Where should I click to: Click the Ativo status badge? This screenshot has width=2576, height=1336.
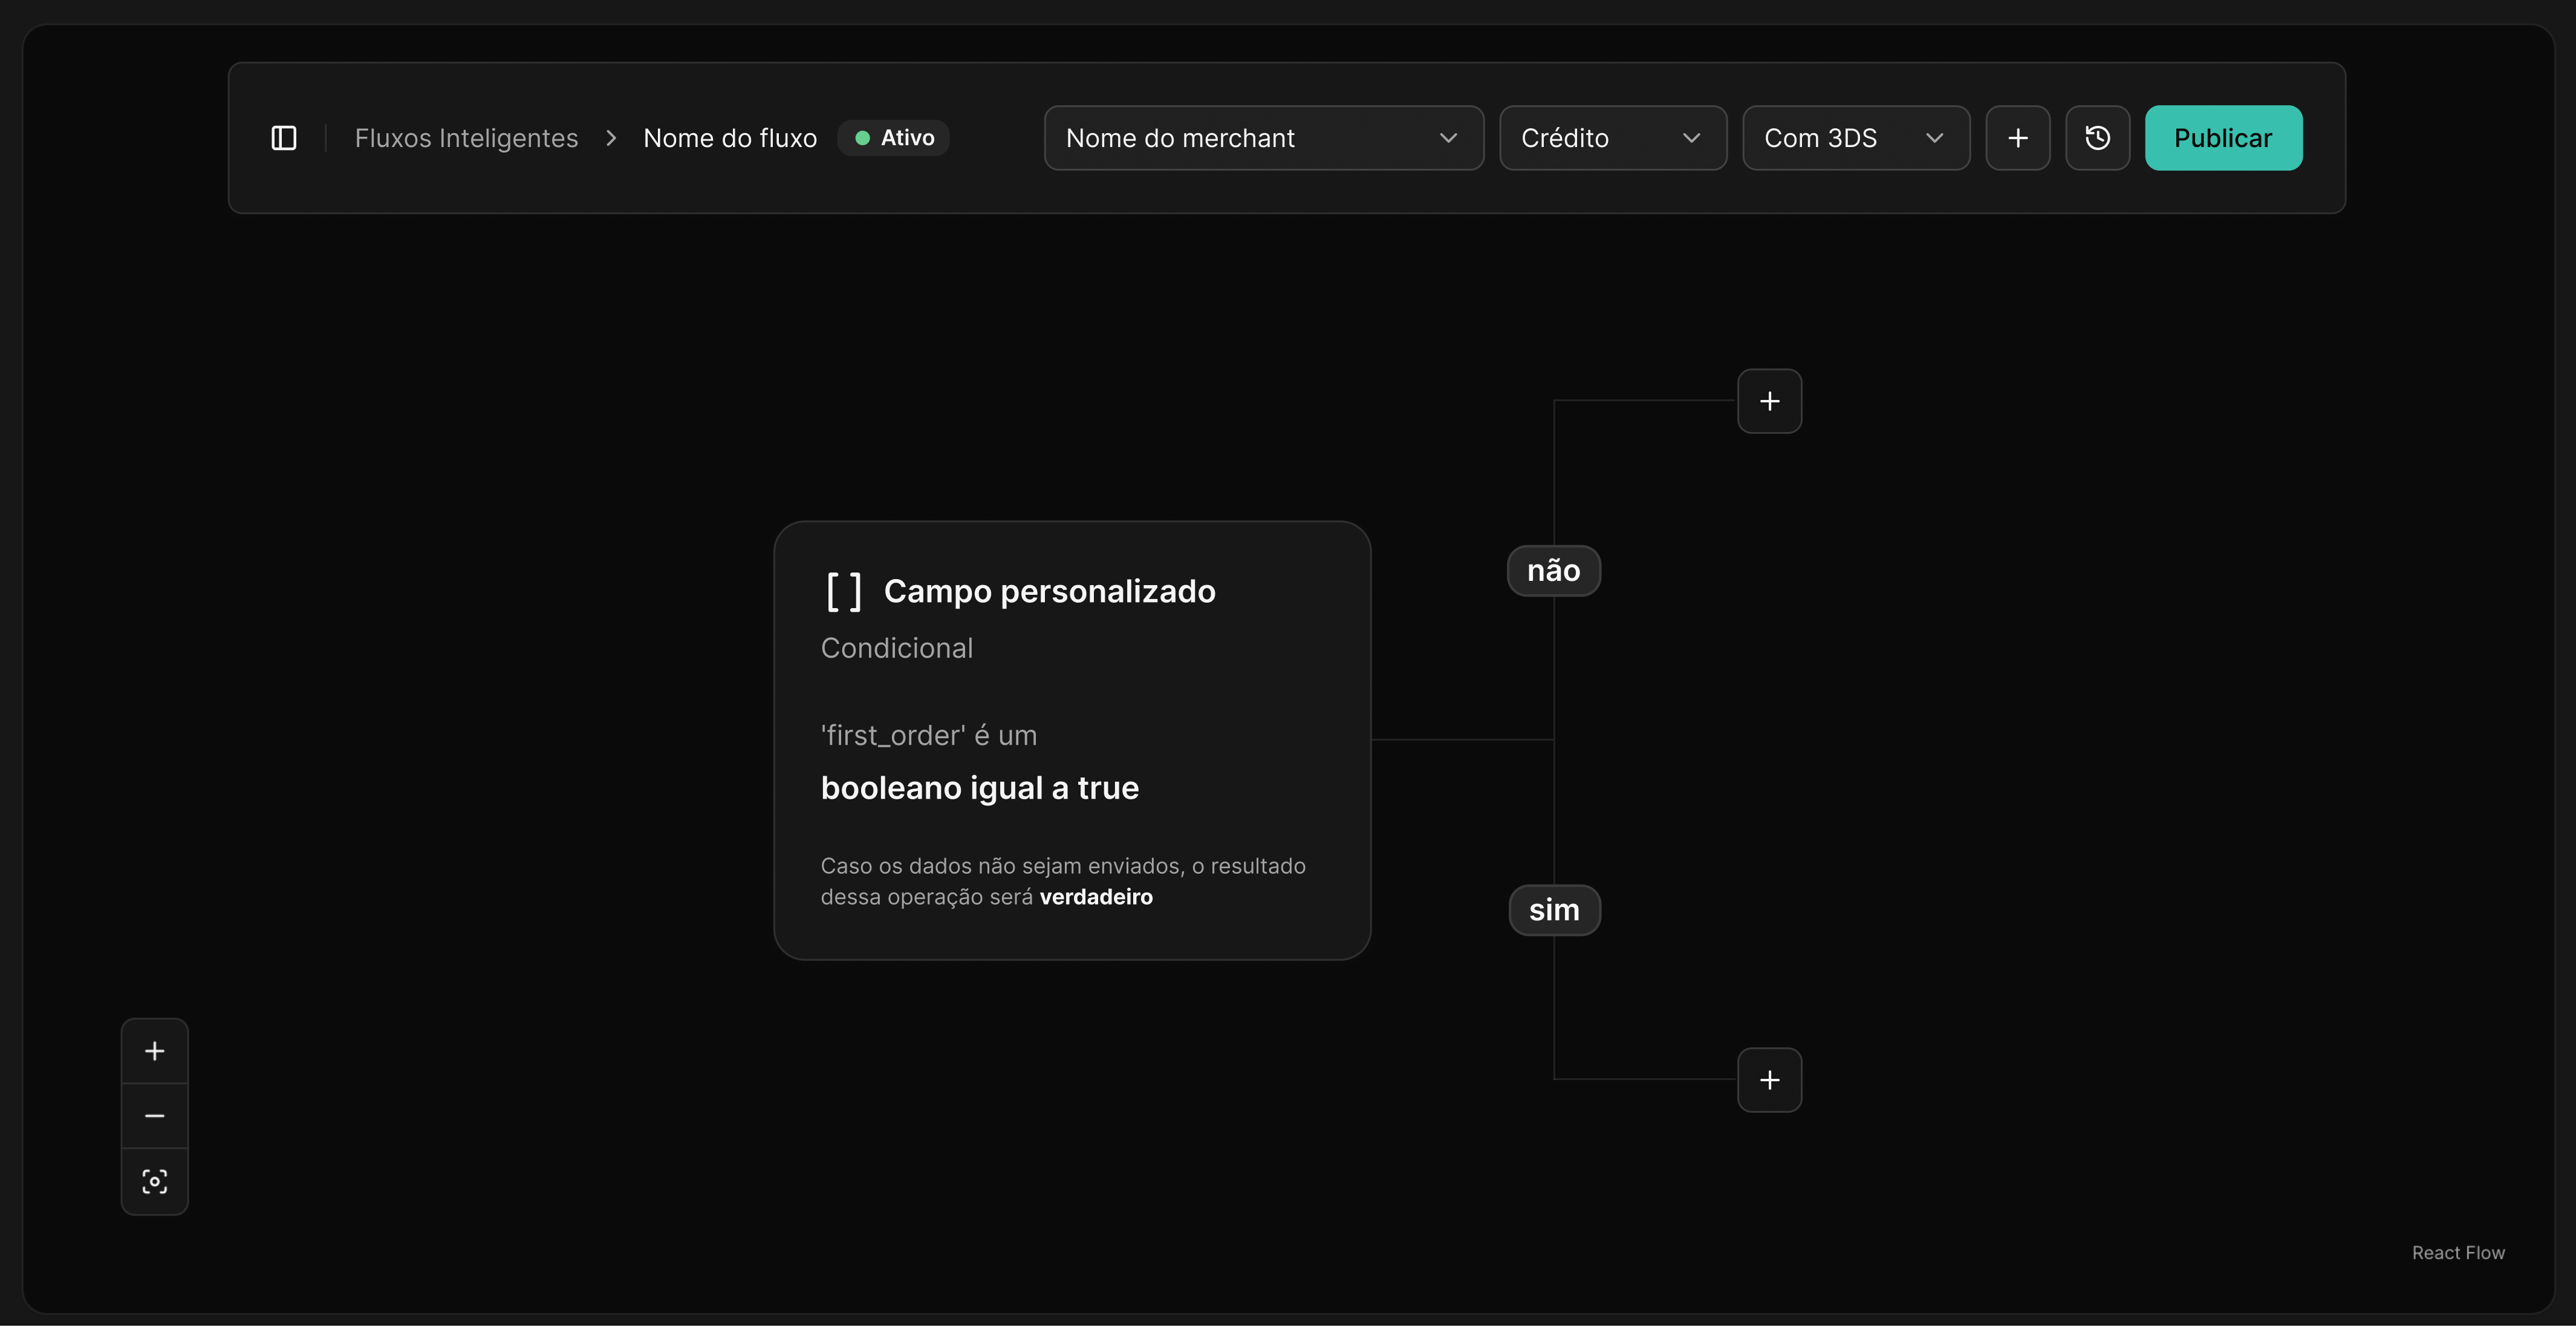pos(894,138)
